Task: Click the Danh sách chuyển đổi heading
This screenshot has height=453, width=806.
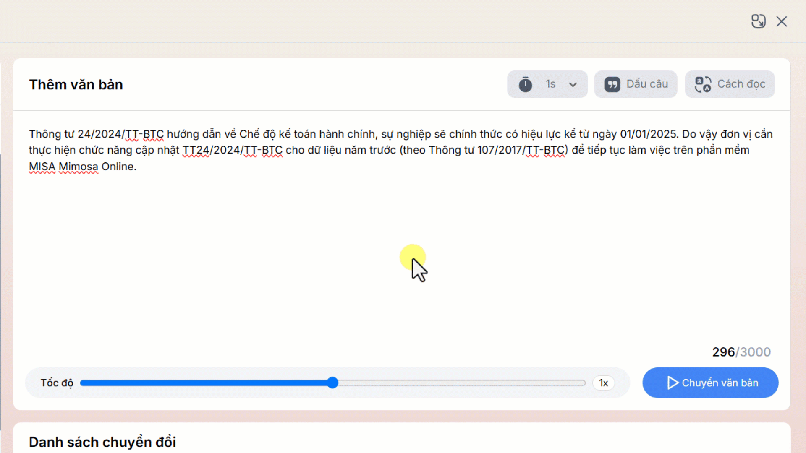Action: point(102,442)
